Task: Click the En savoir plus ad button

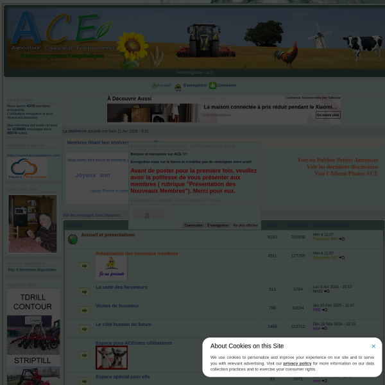Action: [328, 115]
